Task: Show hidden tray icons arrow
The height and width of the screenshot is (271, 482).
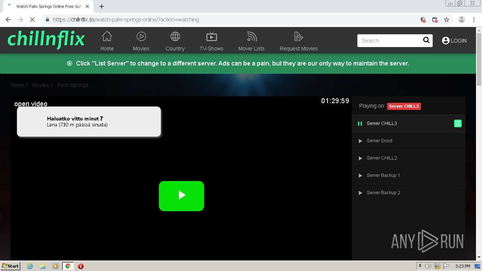Action: [420, 266]
